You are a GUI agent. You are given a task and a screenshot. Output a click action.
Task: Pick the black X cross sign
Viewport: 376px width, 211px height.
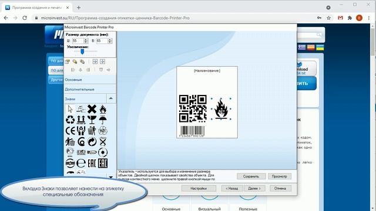pos(92,109)
